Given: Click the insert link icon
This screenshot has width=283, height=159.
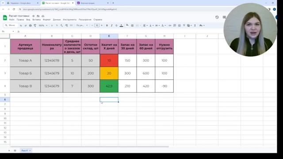Looking at the screenshot, I should [x=170, y=26].
